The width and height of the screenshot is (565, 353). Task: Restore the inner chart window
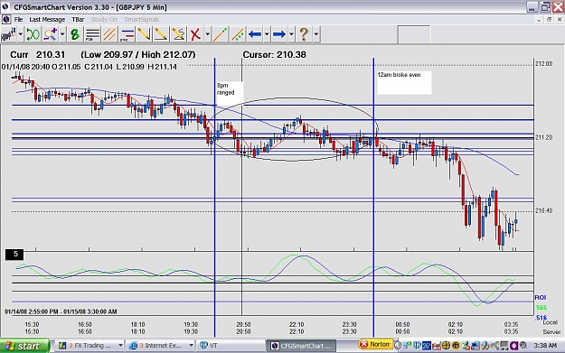tap(550, 20)
